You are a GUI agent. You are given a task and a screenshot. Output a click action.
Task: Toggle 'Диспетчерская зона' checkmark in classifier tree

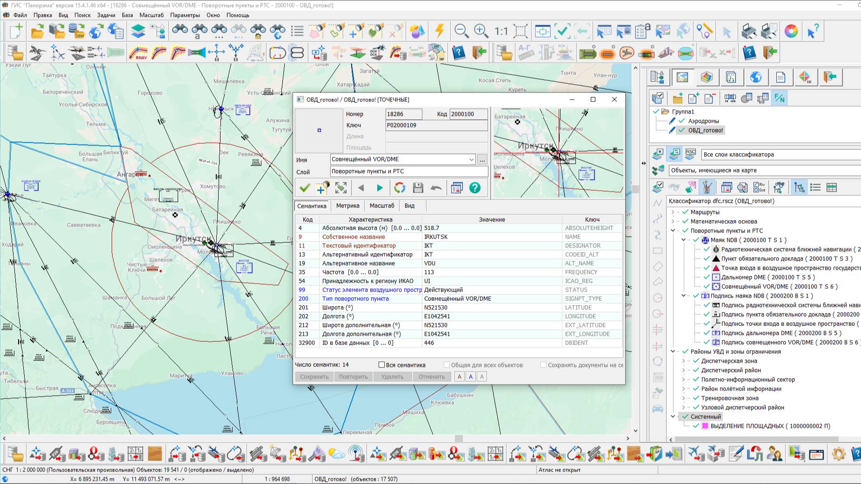click(x=696, y=361)
